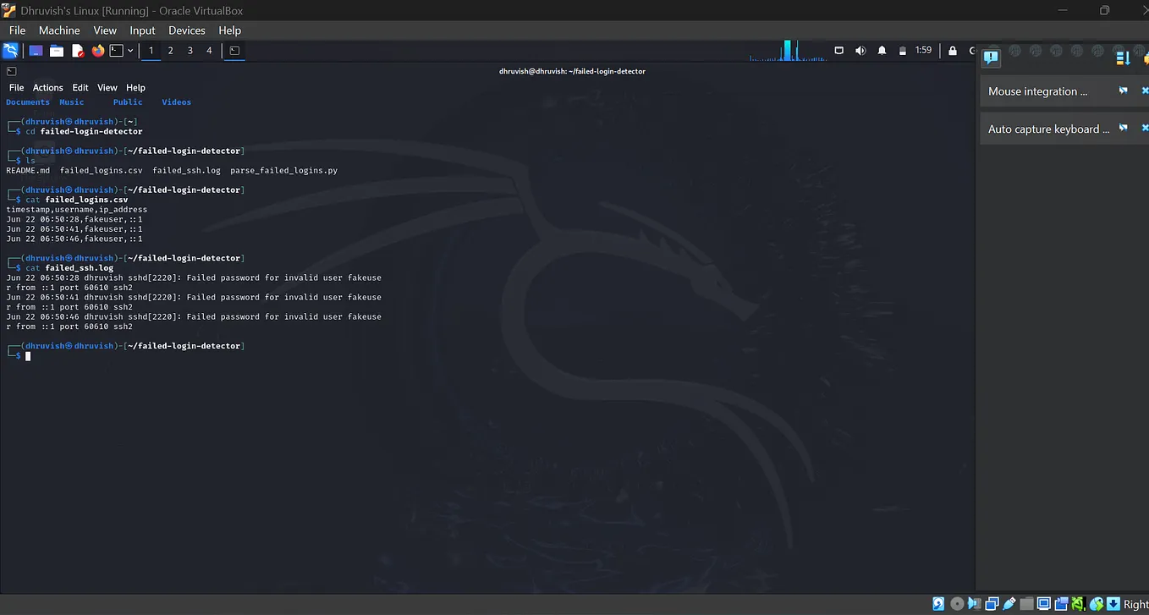Expand the terminal launcher dropdown chevron in panel
The width and height of the screenshot is (1149, 615).
(130, 50)
